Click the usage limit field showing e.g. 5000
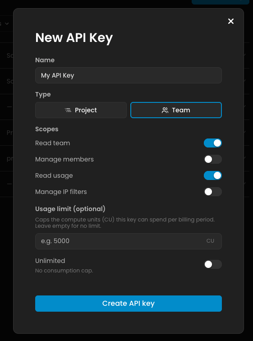This screenshot has height=341, width=253. click(129, 241)
